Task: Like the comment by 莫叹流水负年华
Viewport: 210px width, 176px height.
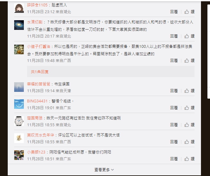Action: (x=189, y=142)
